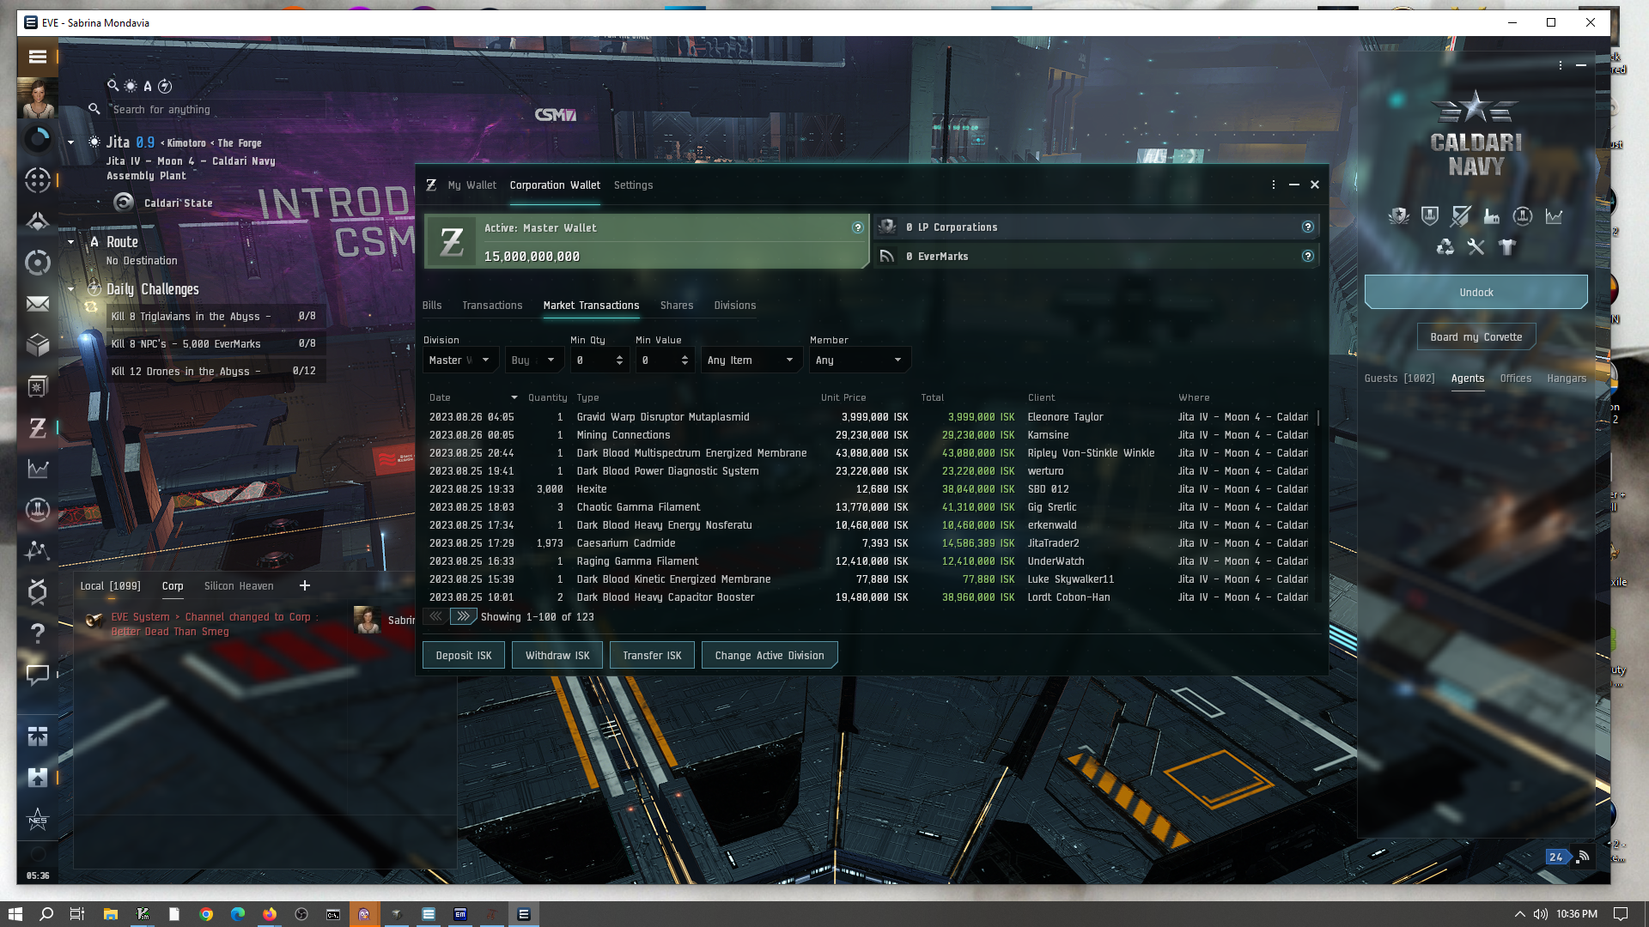Toggle the route 'A' icon in info panel
The height and width of the screenshot is (927, 1649).
point(148,86)
